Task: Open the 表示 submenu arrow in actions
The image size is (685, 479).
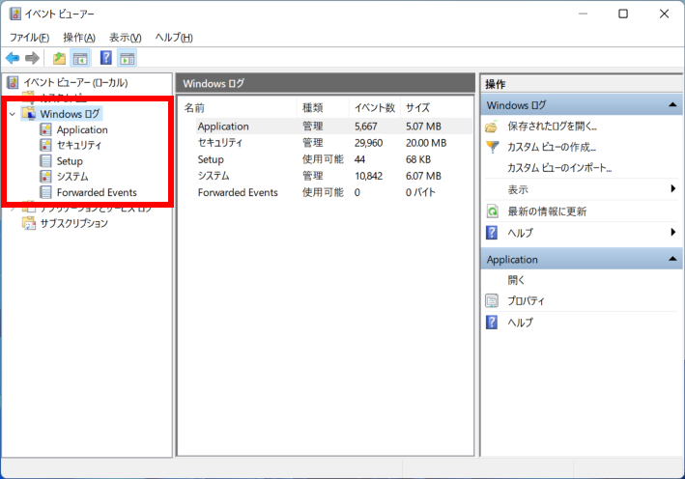Action: point(673,188)
